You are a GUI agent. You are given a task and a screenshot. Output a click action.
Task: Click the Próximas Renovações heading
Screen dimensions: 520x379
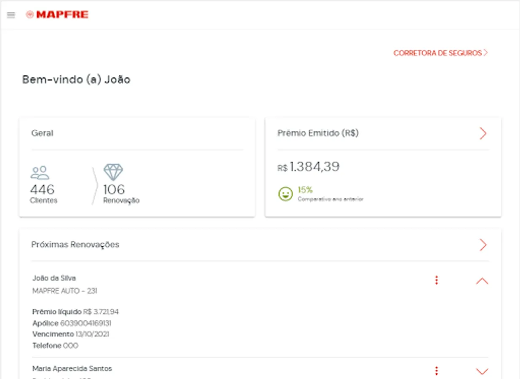point(75,245)
